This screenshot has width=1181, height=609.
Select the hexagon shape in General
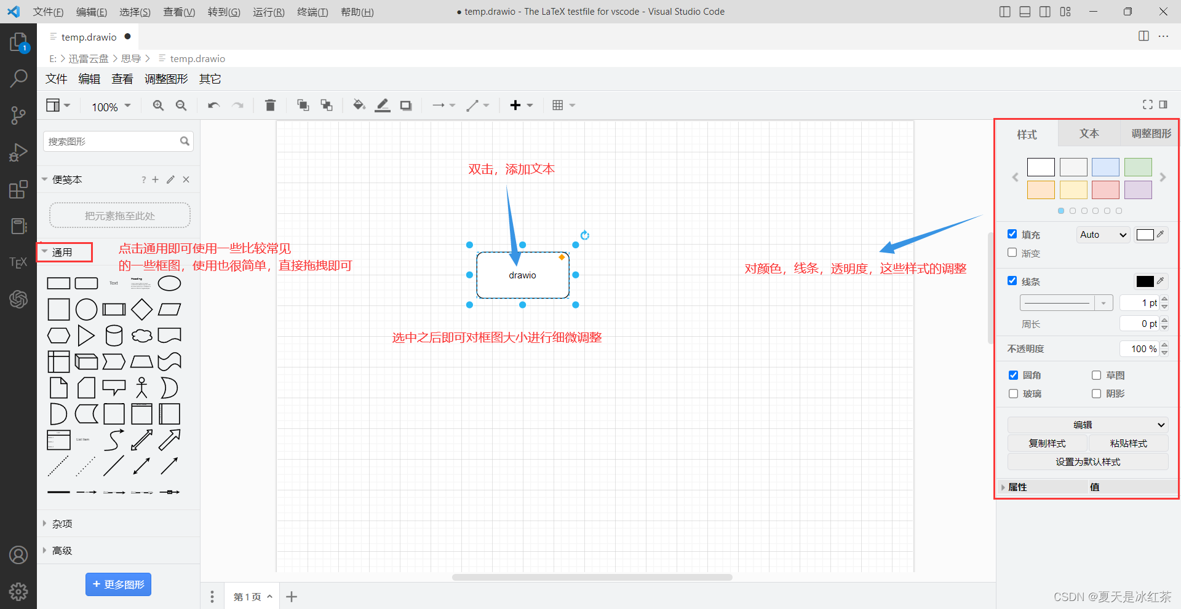(58, 336)
